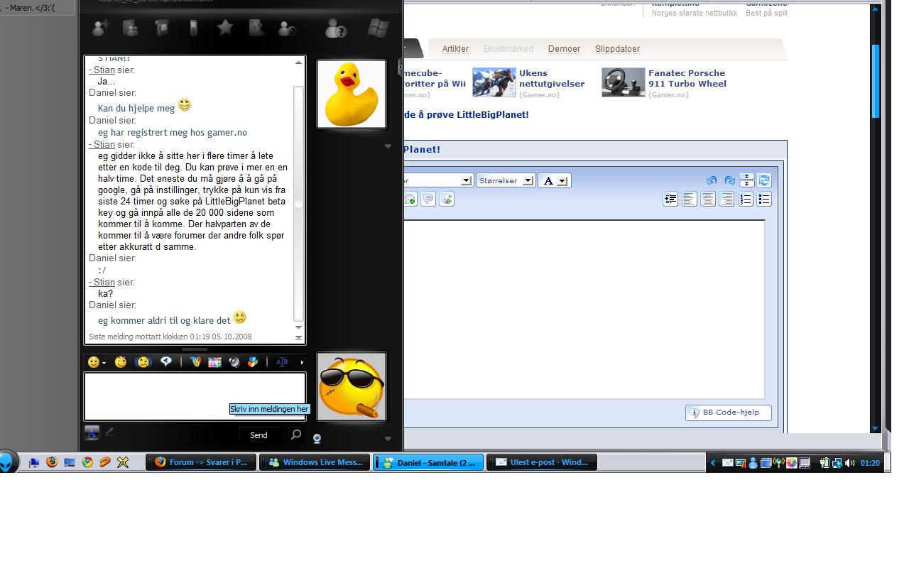Open the Demoer tab
The width and height of the screenshot is (909, 568).
[564, 49]
